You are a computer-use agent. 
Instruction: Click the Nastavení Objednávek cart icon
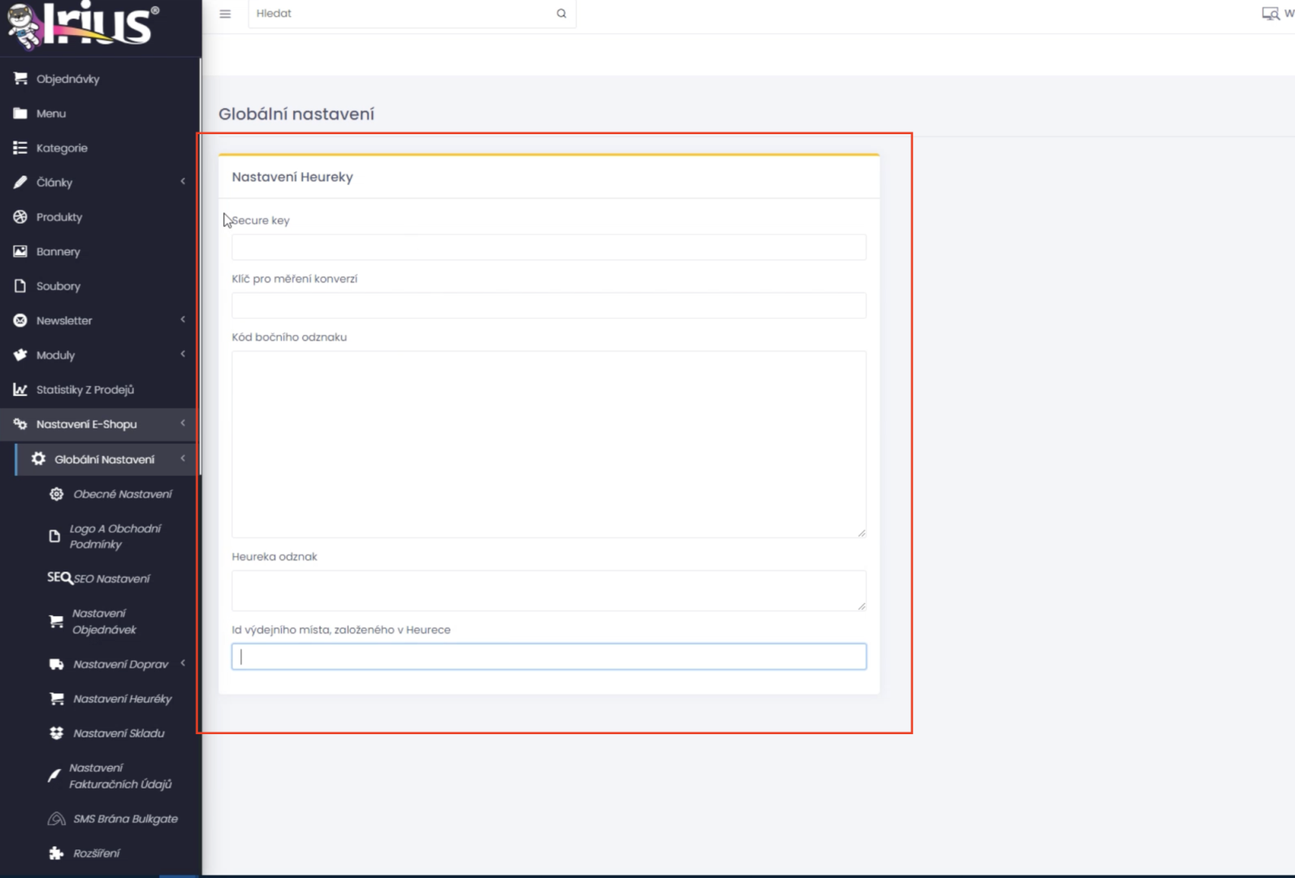56,622
